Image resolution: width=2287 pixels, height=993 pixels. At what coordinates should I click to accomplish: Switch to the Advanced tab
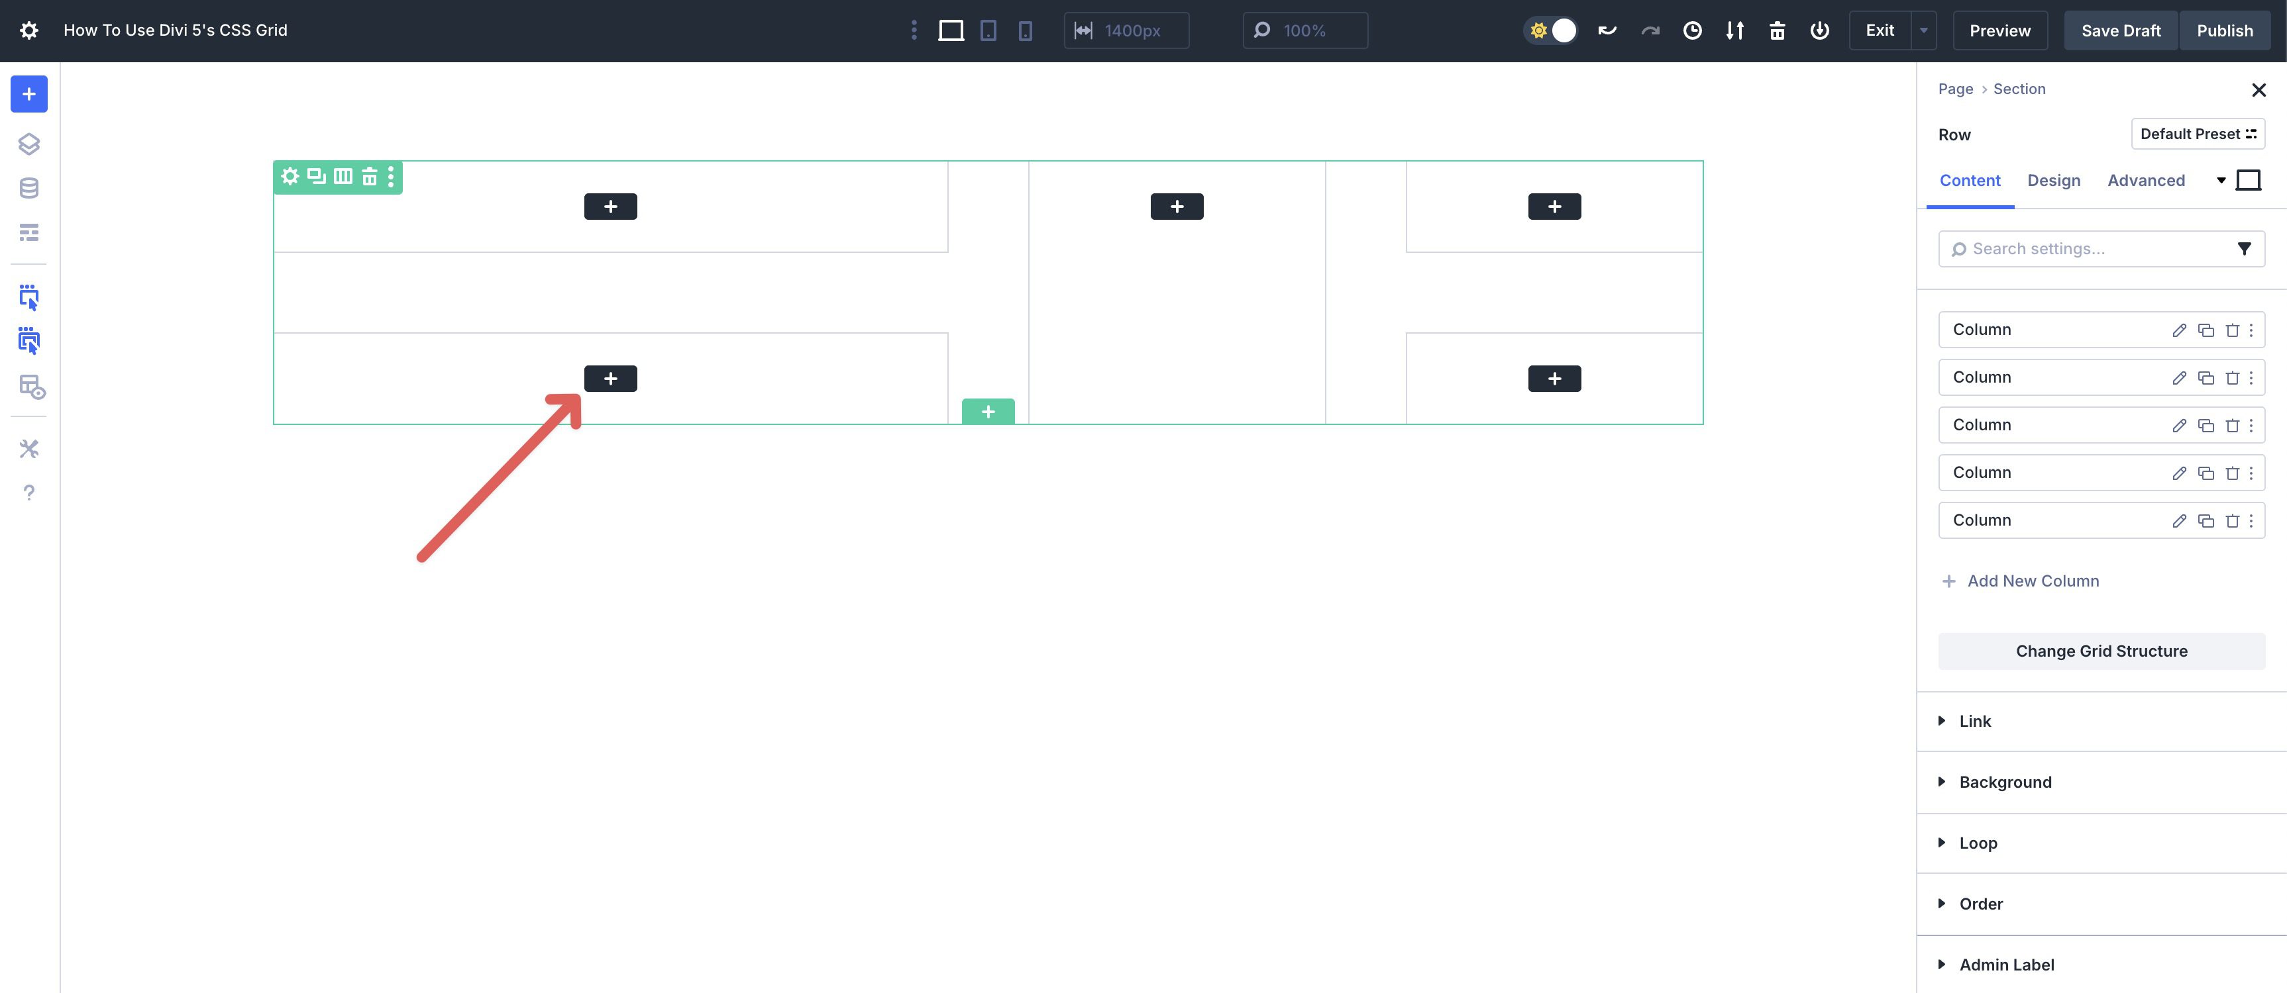point(2146,180)
